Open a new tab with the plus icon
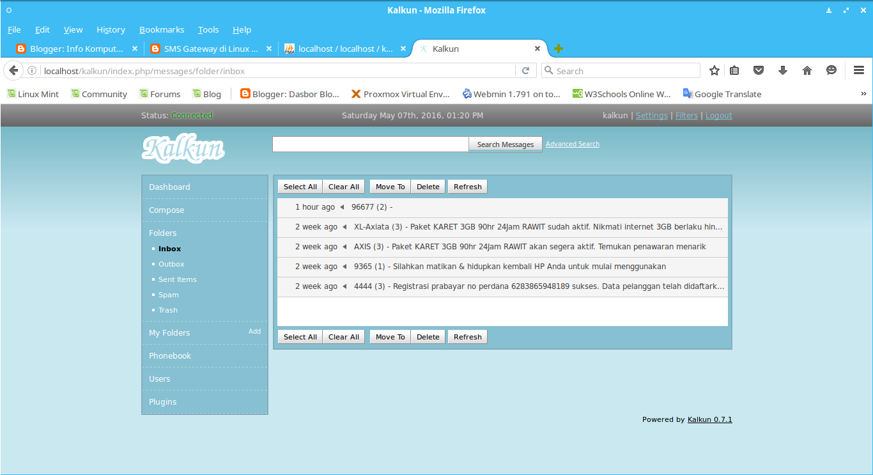The height and width of the screenshot is (475, 873). tap(559, 49)
